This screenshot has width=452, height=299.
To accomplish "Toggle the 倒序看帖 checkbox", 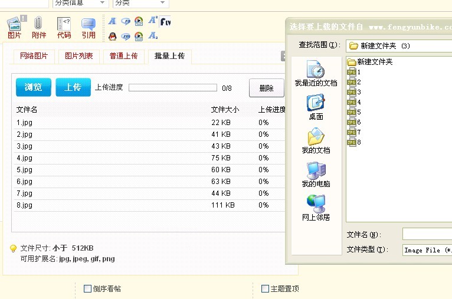I will click(88, 288).
